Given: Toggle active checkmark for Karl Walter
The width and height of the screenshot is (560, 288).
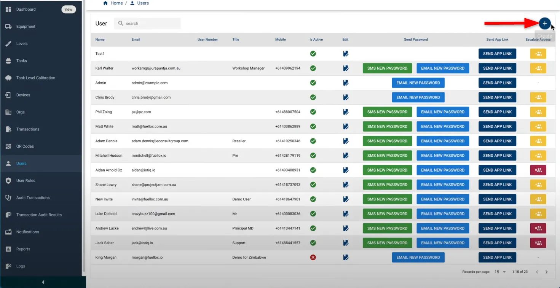Looking at the screenshot, I should coord(313,68).
